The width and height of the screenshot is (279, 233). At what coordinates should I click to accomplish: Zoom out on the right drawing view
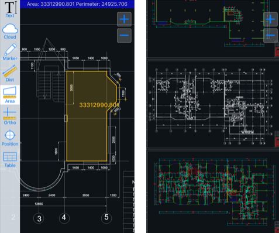271,35
